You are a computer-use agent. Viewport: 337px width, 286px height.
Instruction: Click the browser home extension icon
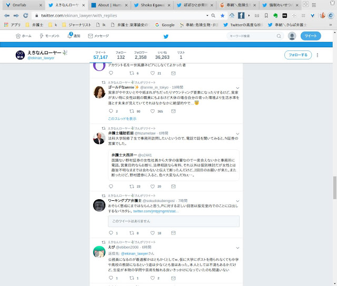232,15
